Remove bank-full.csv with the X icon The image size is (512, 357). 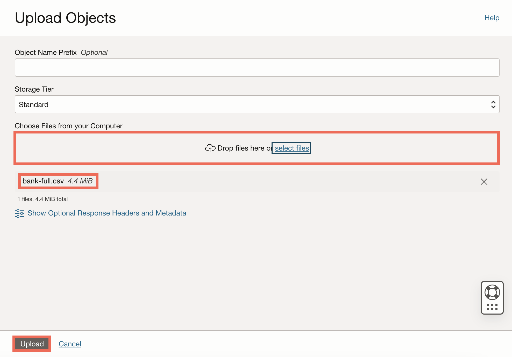click(x=484, y=181)
